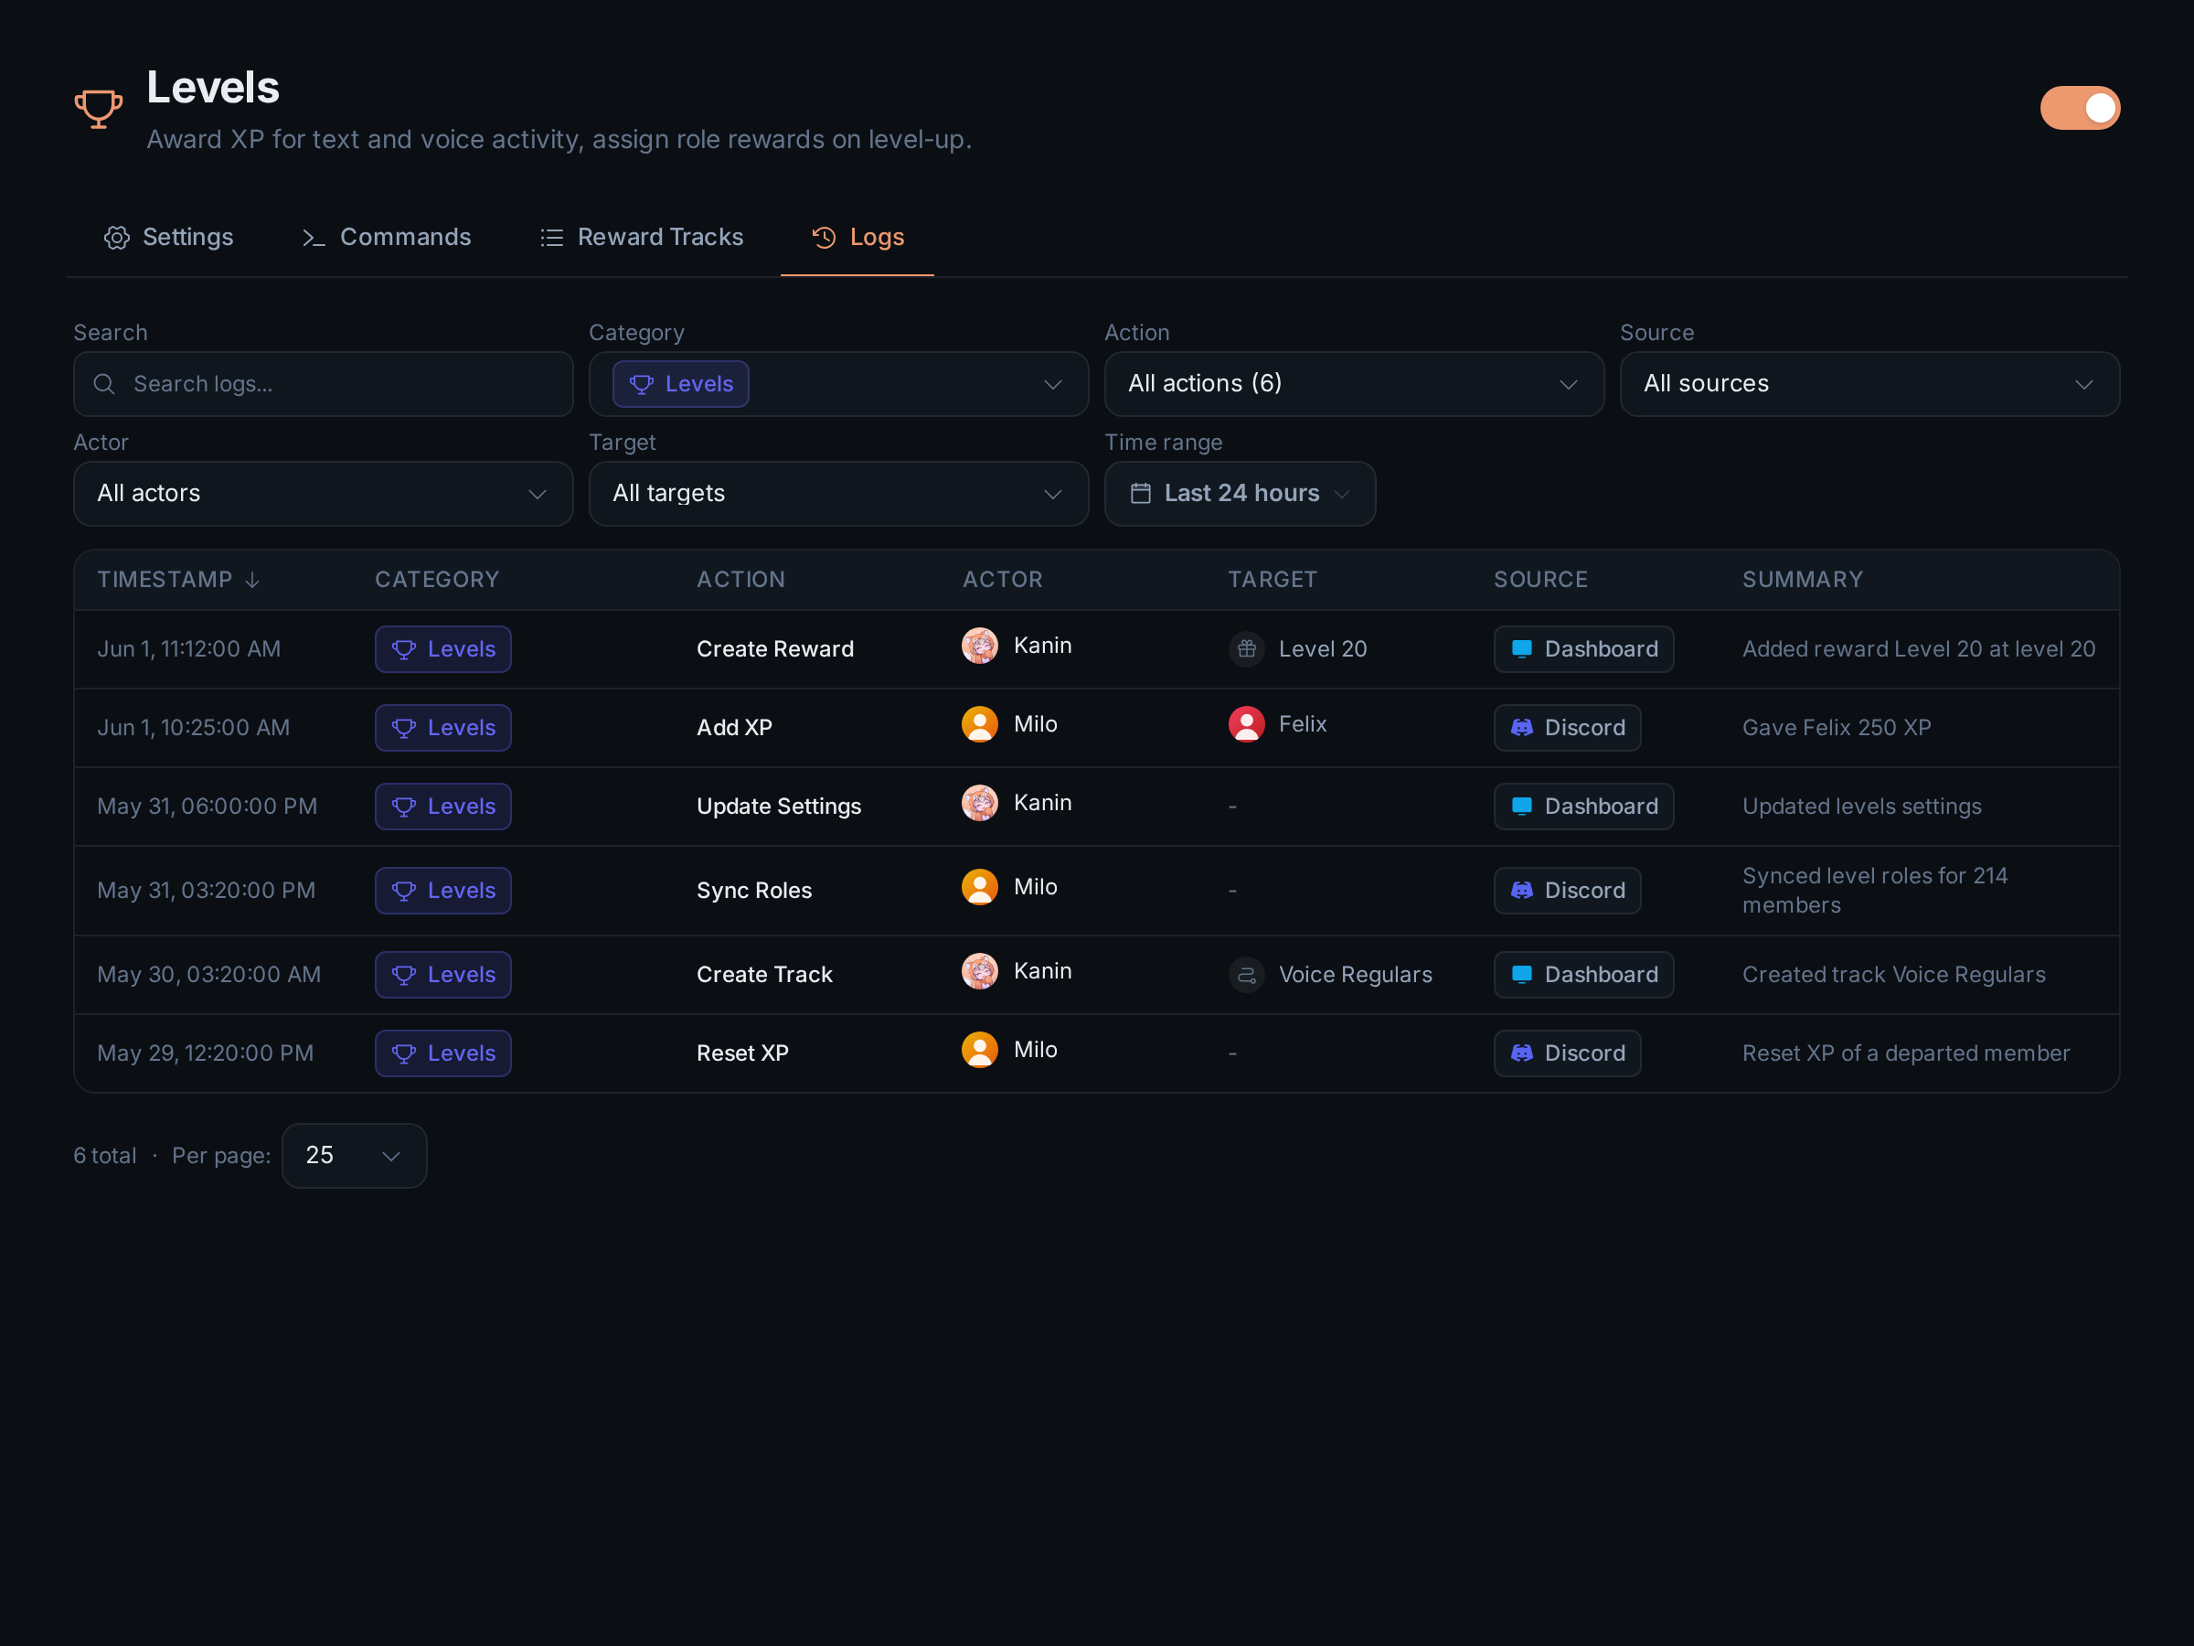This screenshot has width=2194, height=1646.
Task: Click Milo's avatar in Reset XP row
Action: [x=980, y=1050]
